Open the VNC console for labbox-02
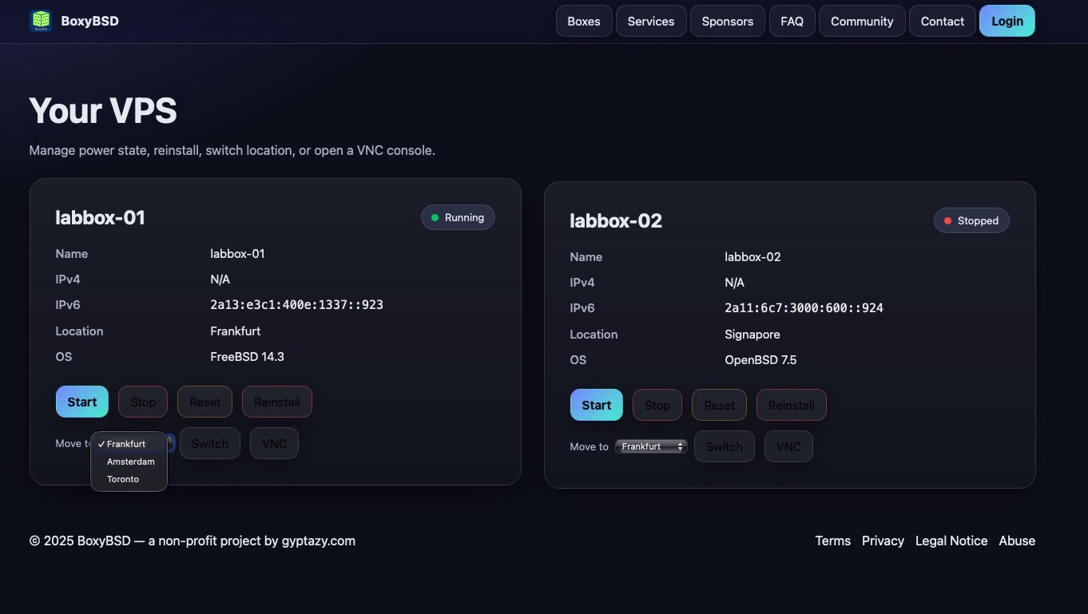Viewport: 1088px width, 614px height. [x=788, y=446]
